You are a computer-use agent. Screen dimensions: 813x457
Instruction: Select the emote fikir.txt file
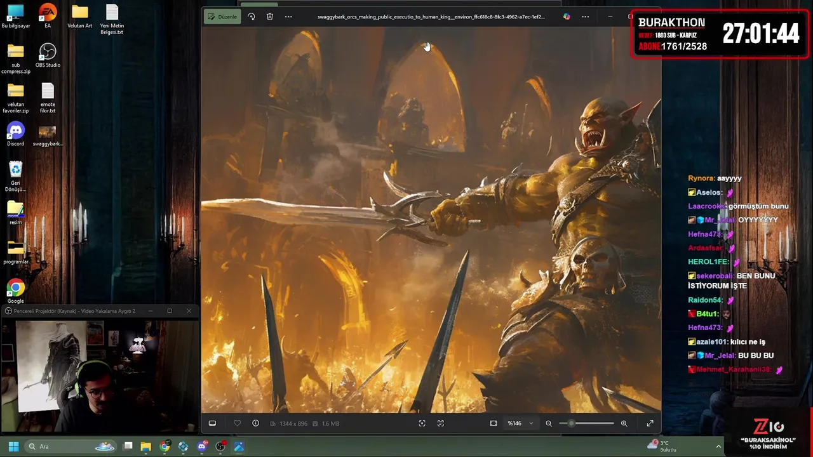(x=48, y=98)
